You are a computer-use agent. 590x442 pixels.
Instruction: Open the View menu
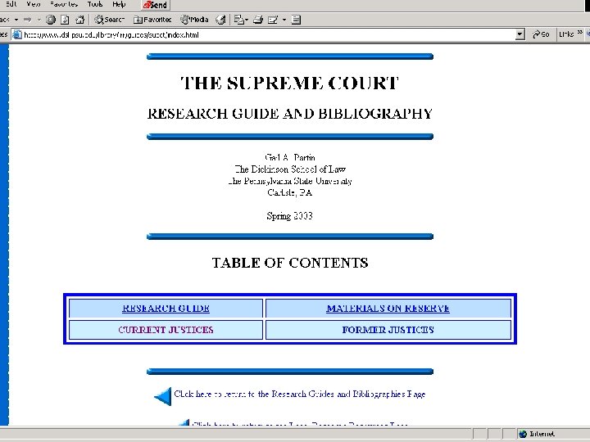click(34, 4)
